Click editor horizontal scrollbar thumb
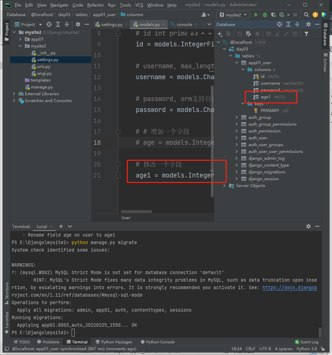Viewport: 332px width, 355px height. point(136,212)
